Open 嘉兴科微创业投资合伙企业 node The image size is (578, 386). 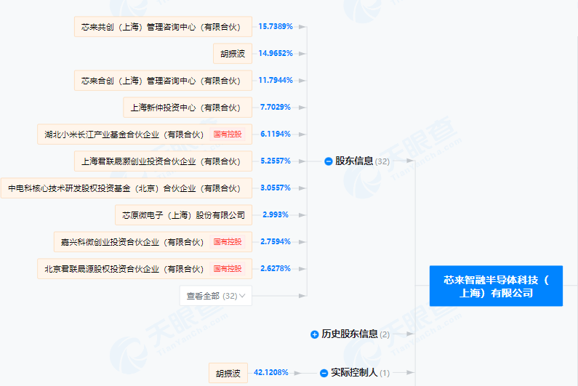coord(132,242)
